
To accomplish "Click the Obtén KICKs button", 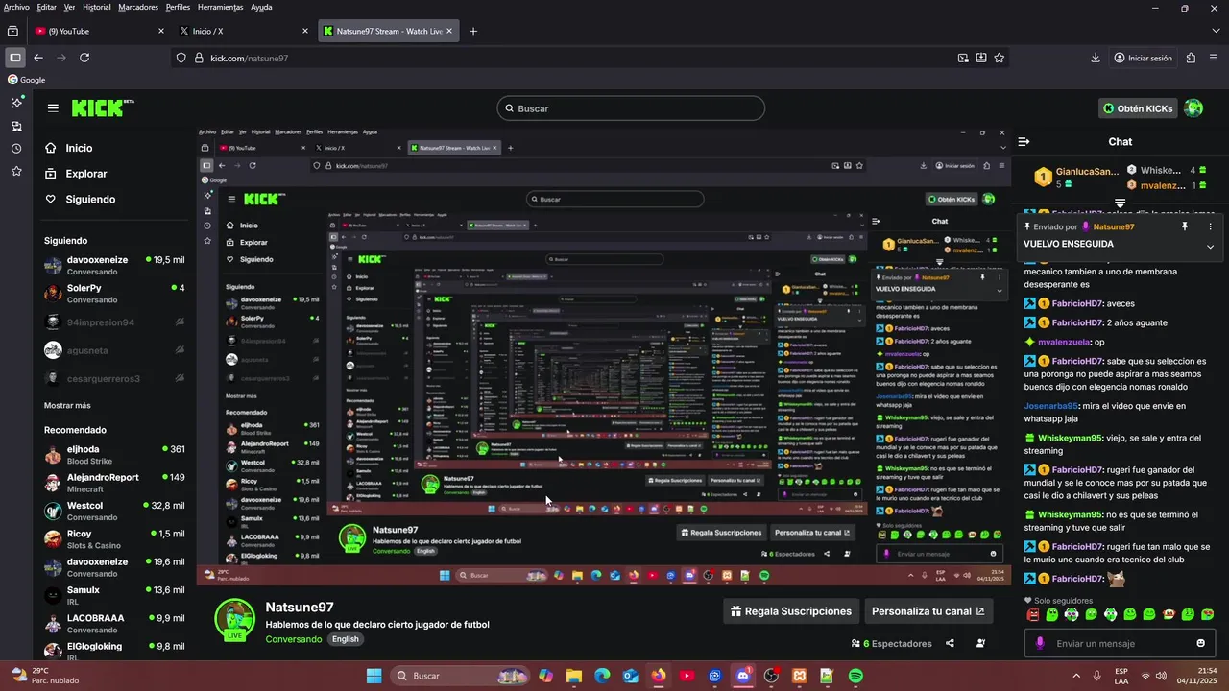I will coord(1138,108).
